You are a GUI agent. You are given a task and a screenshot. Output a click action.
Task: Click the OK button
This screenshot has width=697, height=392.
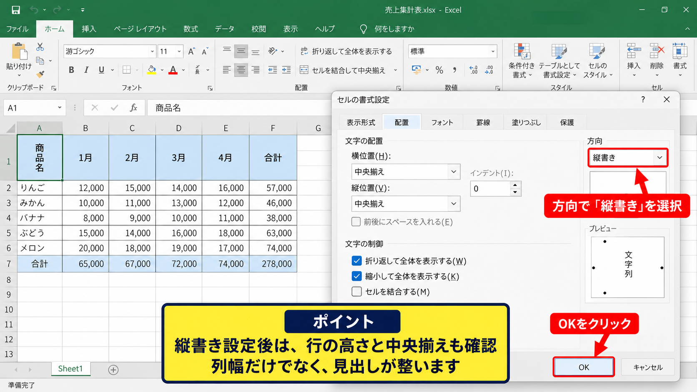584,367
